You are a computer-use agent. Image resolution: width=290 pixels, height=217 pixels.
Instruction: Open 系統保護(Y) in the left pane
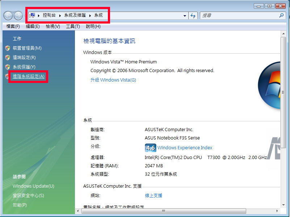24,67
